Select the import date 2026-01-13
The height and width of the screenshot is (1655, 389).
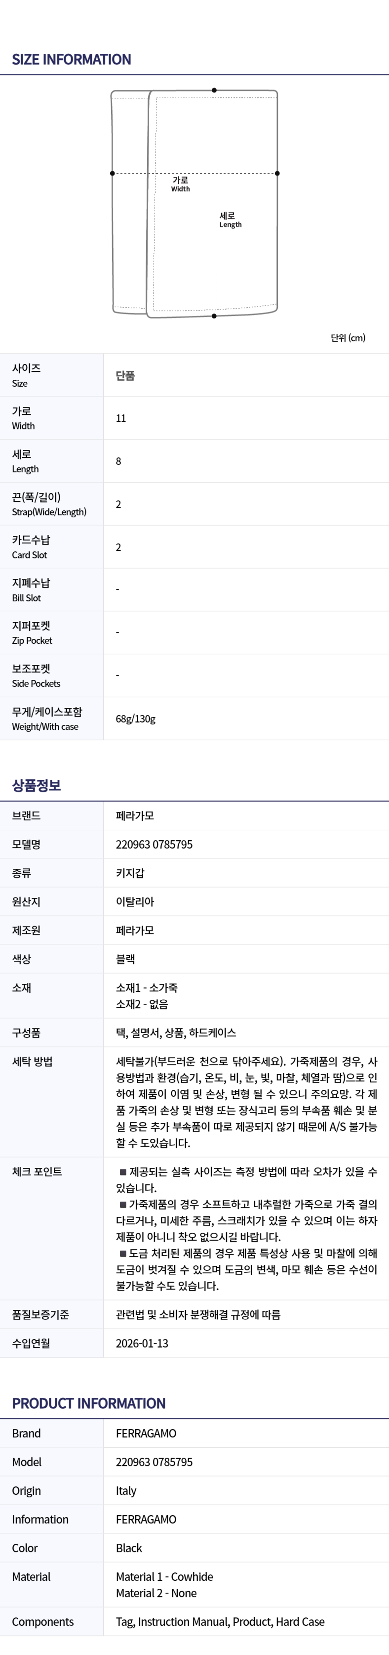coord(142,1343)
